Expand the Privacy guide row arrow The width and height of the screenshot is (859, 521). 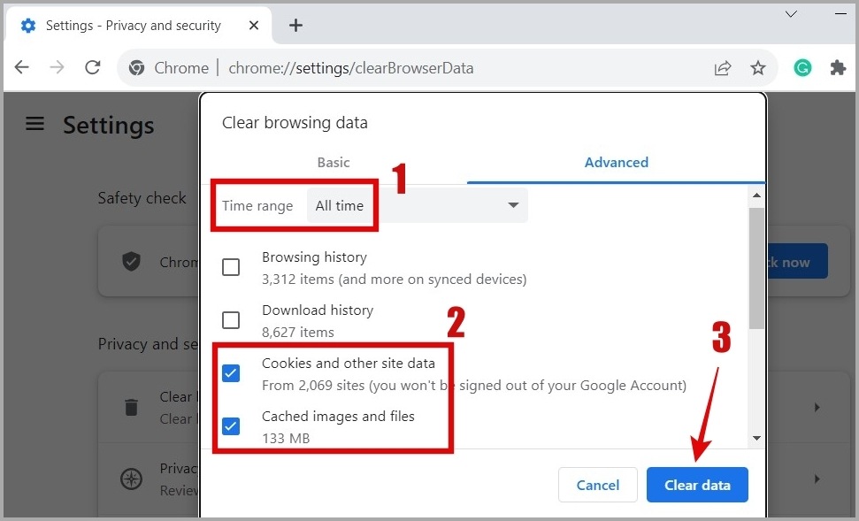point(817,479)
